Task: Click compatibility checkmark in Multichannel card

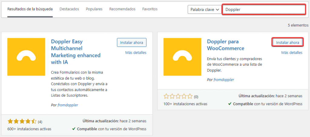Action: click(x=74, y=129)
